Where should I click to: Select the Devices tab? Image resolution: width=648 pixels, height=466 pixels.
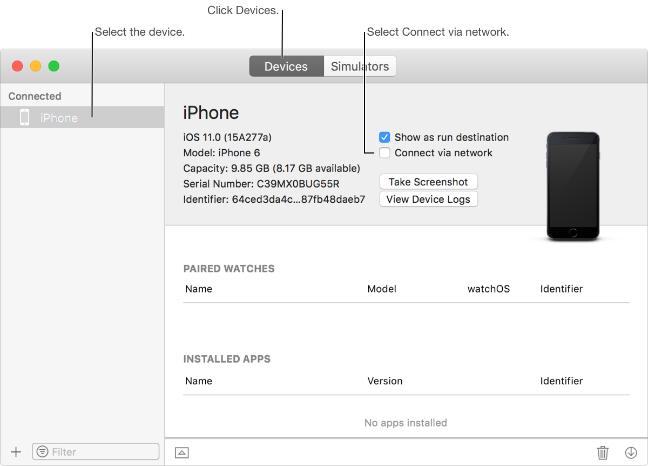286,66
